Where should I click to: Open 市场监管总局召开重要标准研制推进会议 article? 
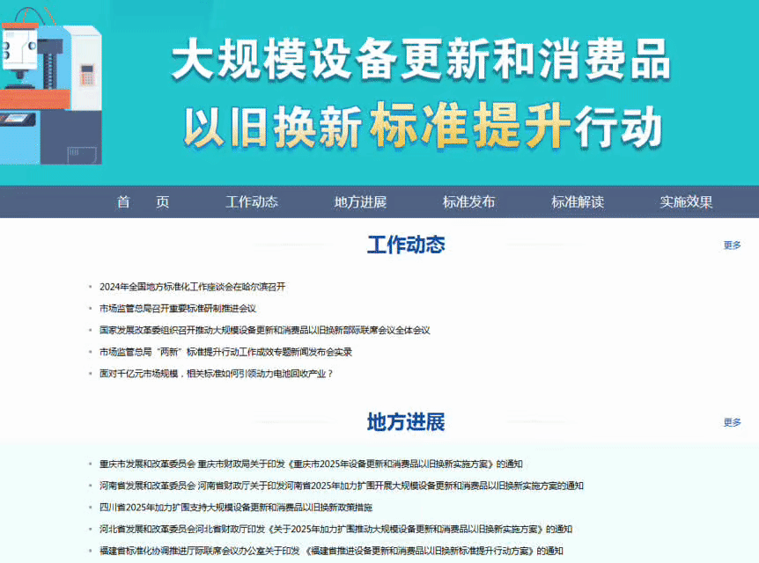pyautogui.click(x=178, y=309)
